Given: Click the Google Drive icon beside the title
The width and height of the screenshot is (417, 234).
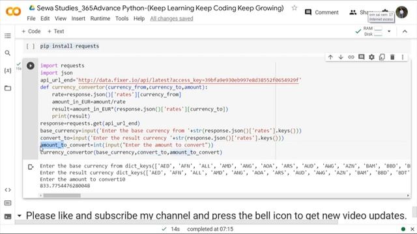Looking at the screenshot, I should (32, 8).
